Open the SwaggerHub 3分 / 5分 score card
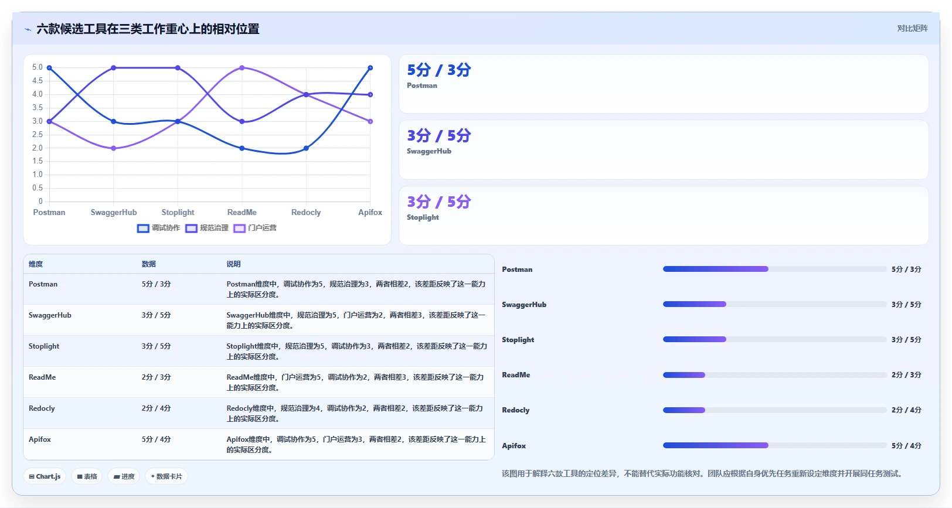The image size is (952, 508). 664,149
